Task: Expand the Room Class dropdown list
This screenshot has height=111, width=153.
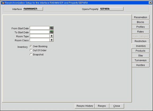Action: point(52,40)
